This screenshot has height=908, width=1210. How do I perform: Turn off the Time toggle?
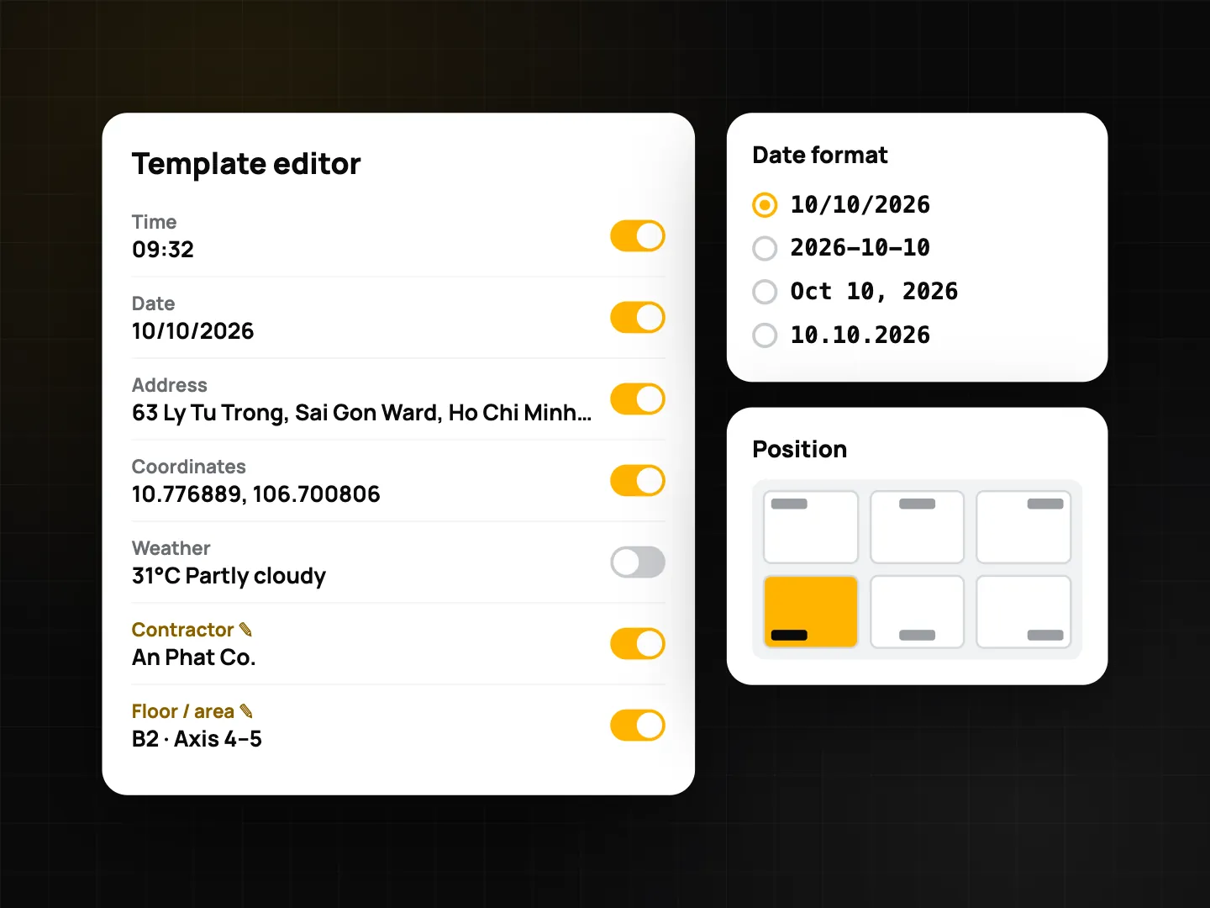[x=638, y=236]
